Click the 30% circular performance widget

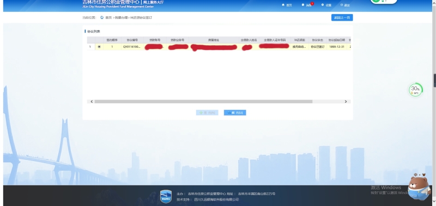tap(415, 90)
